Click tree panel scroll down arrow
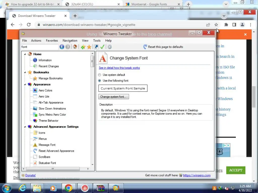This screenshot has width=258, height=193. pyautogui.click(x=92, y=164)
